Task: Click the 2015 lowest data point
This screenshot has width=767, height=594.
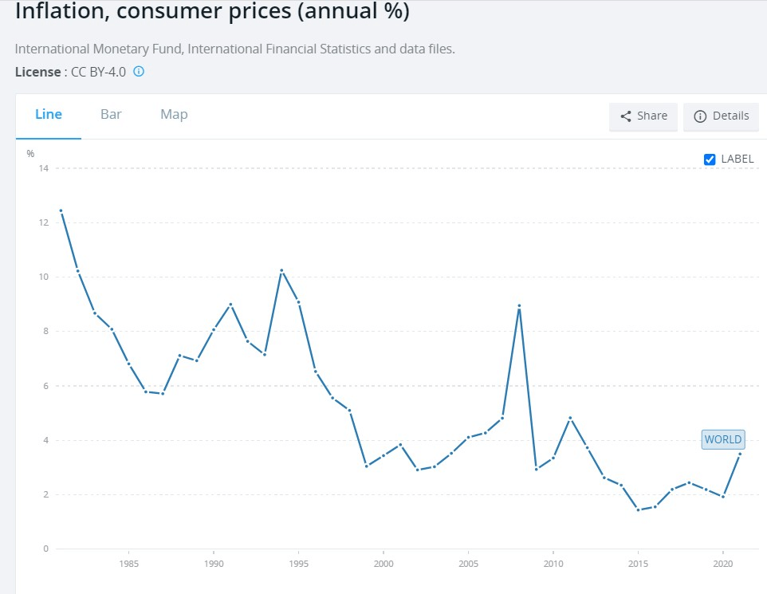Action: pos(638,510)
